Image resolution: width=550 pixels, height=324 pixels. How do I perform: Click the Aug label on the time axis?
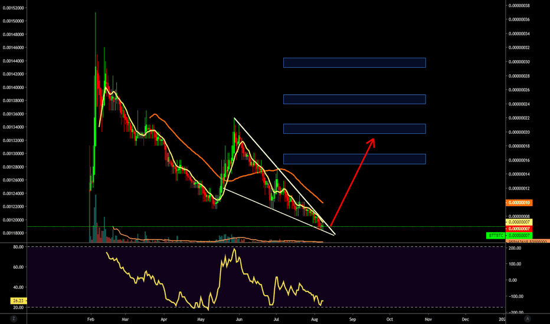pos(315,319)
